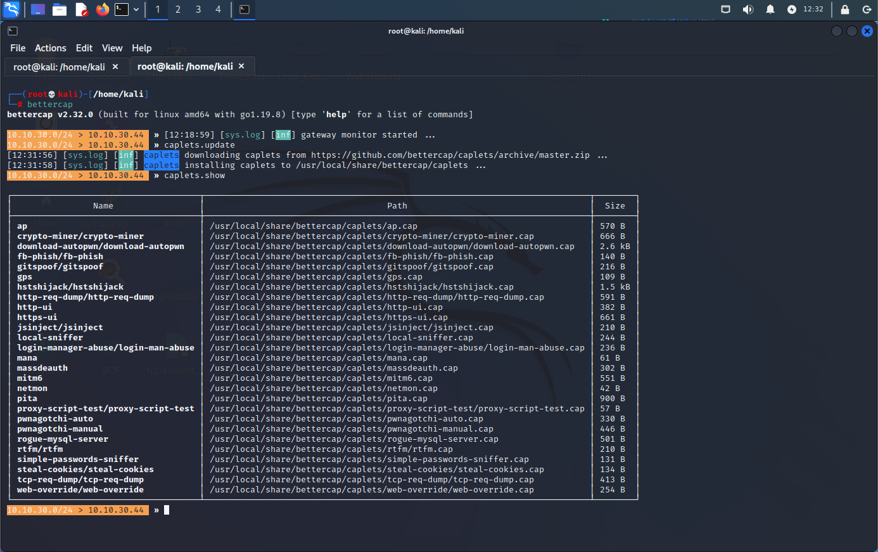Click the path ending in gps.cap

316,277
